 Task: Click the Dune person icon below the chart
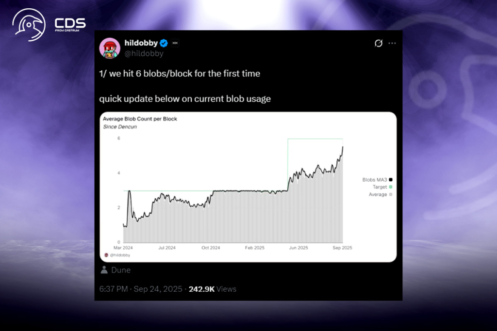pos(105,270)
